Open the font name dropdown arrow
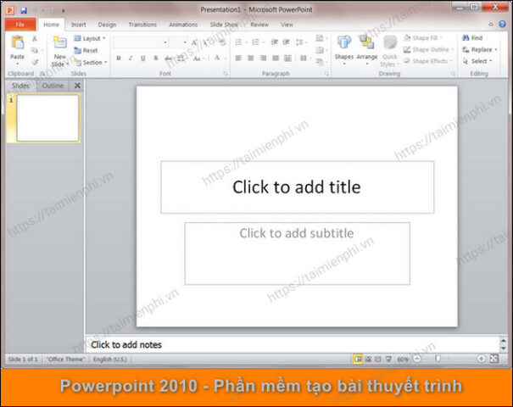513x407 pixels. (165, 42)
